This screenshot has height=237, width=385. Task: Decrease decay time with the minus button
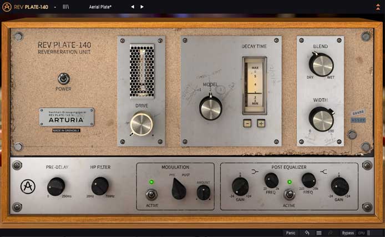[247, 123]
